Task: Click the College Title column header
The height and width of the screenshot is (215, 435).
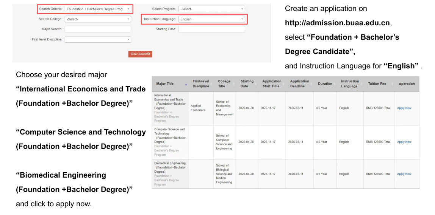Action: pyautogui.click(x=224, y=84)
